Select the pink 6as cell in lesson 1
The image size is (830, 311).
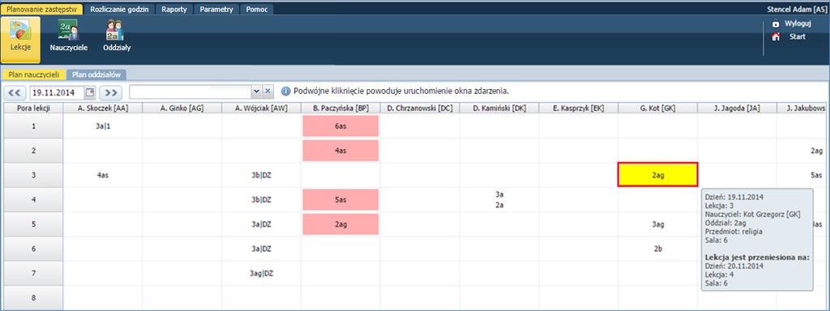click(x=340, y=126)
